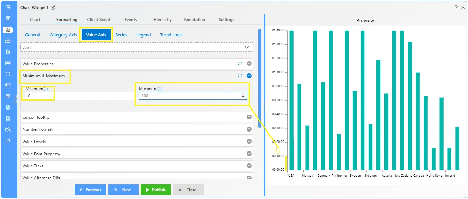The image size is (468, 199).
Task: Show info tooltip next to Minimum label
Action: coord(46,89)
